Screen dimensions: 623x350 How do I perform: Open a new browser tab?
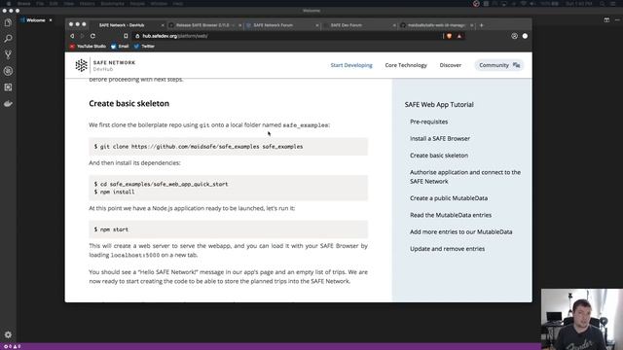[482, 25]
